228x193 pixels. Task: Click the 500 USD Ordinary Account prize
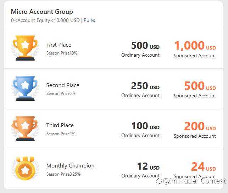tap(140, 49)
